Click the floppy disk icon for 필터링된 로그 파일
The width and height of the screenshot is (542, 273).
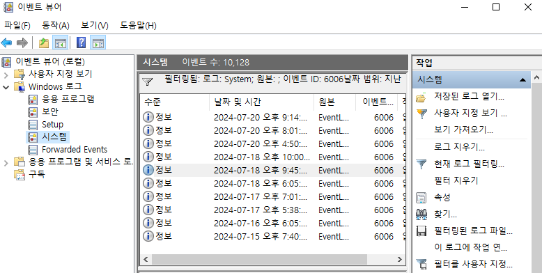tap(421, 231)
